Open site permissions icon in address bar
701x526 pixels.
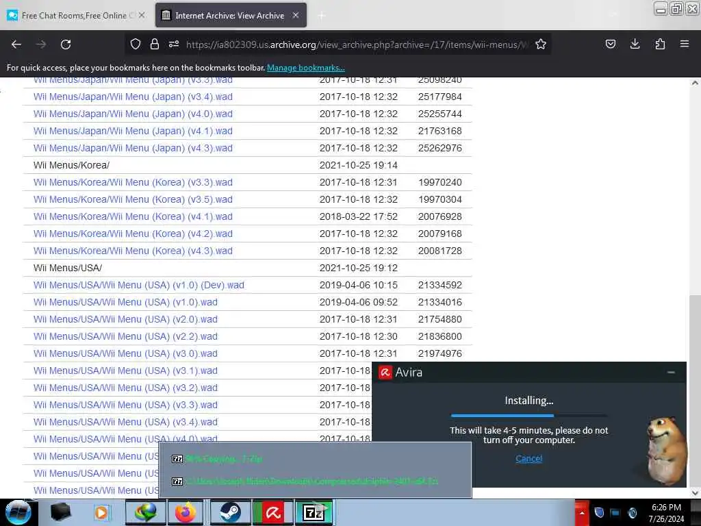pyautogui.click(x=174, y=44)
